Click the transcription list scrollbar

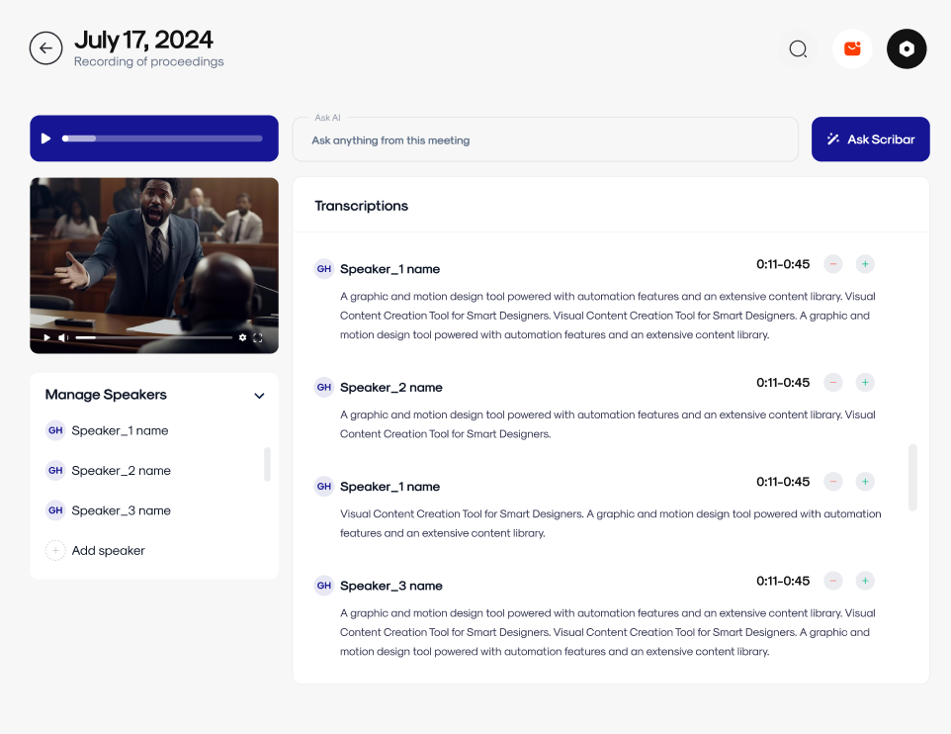[x=912, y=477]
